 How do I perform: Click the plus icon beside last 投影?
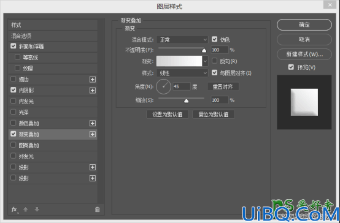[93, 178]
